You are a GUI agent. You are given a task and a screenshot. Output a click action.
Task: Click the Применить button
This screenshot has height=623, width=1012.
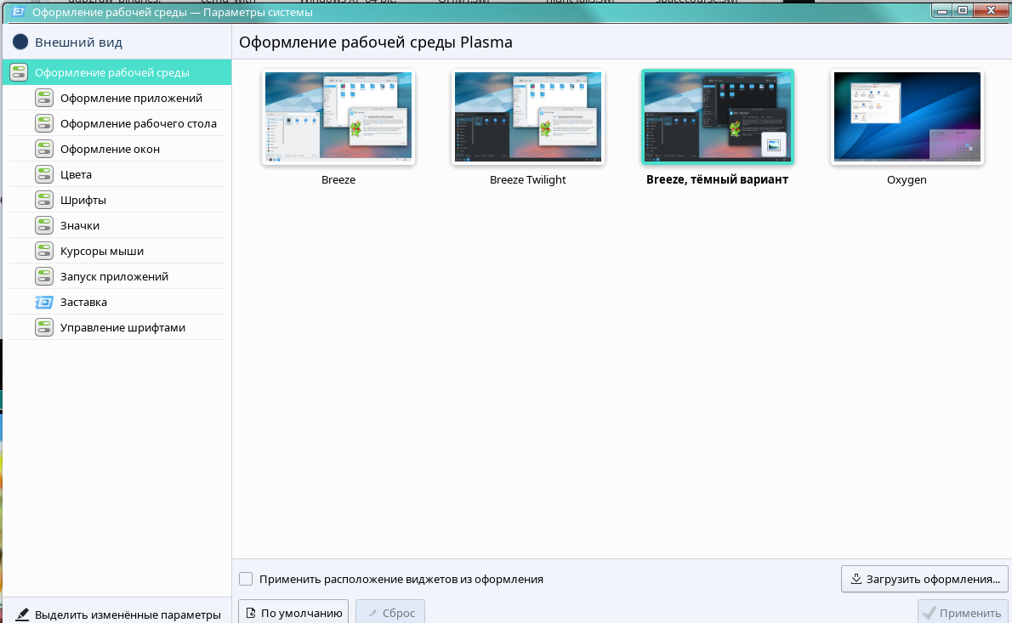click(963, 612)
